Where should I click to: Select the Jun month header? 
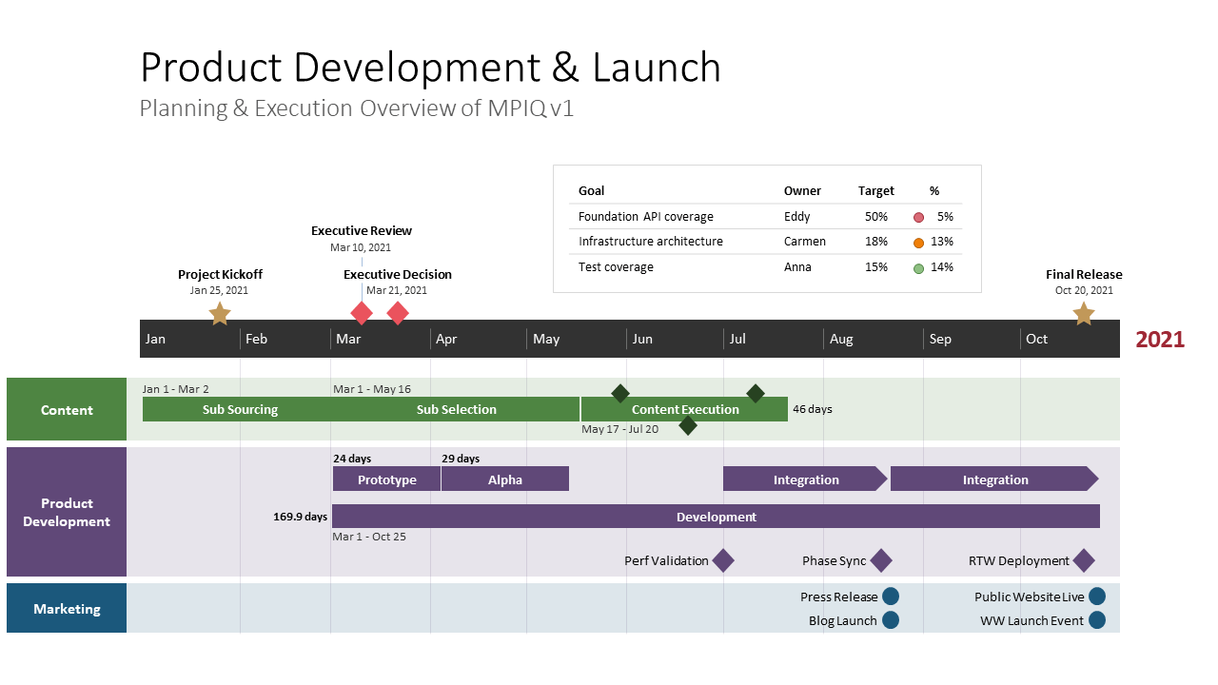coord(643,339)
